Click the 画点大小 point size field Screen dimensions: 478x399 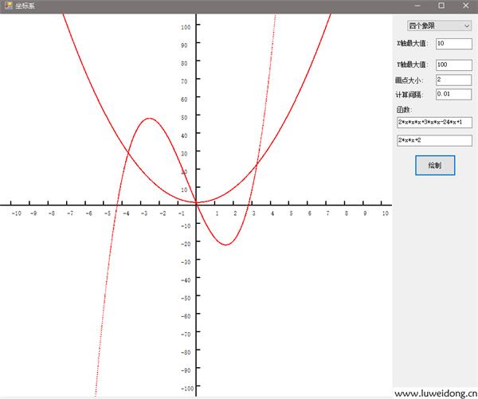point(453,80)
